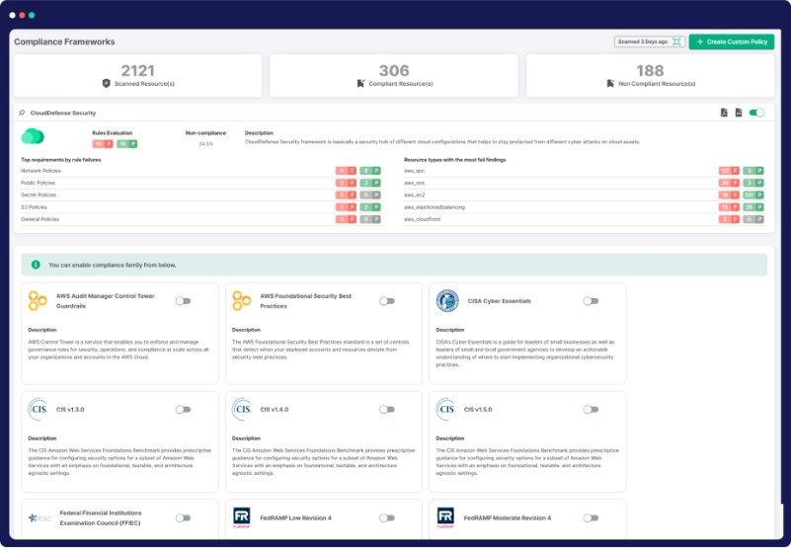Open the Non Compliant Resource(s) card
The width and height of the screenshot is (791, 548).
coord(650,76)
